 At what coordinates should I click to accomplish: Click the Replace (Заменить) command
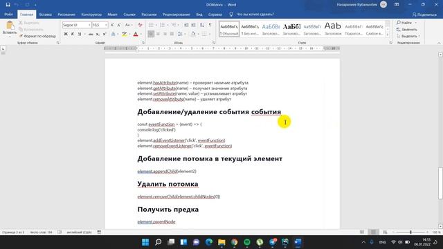click(407, 29)
